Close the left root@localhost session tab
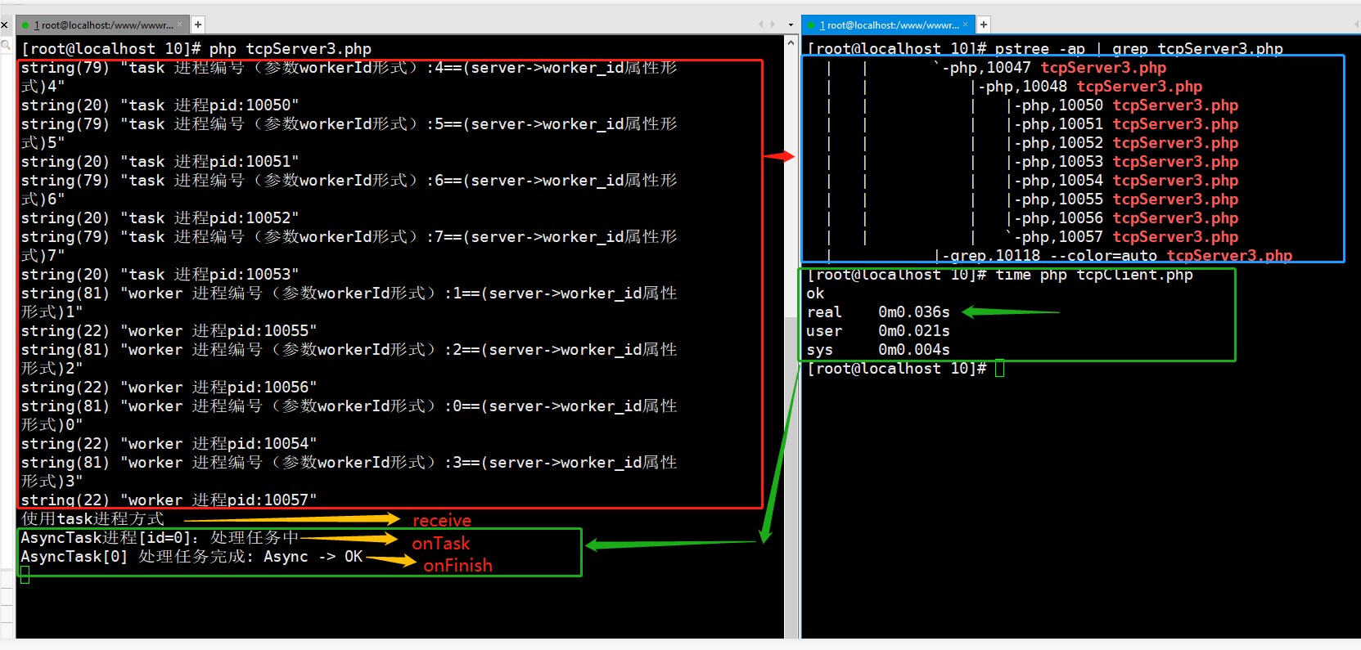 (180, 25)
